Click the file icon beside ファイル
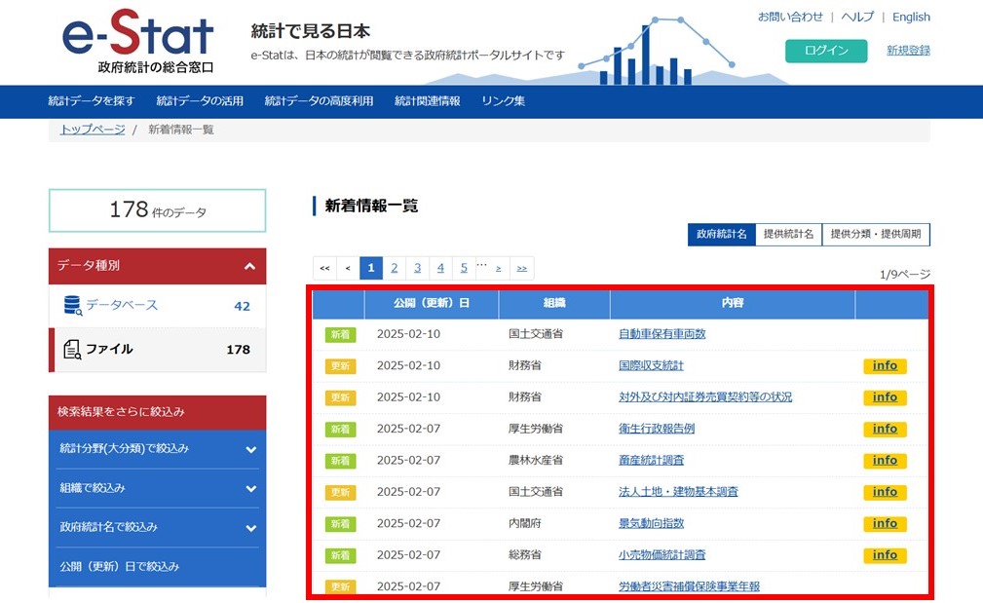This screenshot has height=603, width=983. [72, 349]
